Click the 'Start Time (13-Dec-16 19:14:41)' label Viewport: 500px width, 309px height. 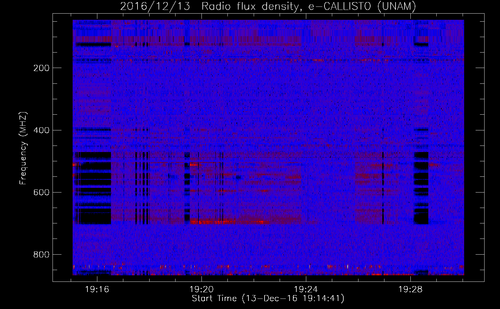pyautogui.click(x=268, y=298)
